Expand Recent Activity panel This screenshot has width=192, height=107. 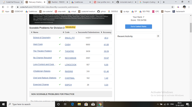[158, 36]
